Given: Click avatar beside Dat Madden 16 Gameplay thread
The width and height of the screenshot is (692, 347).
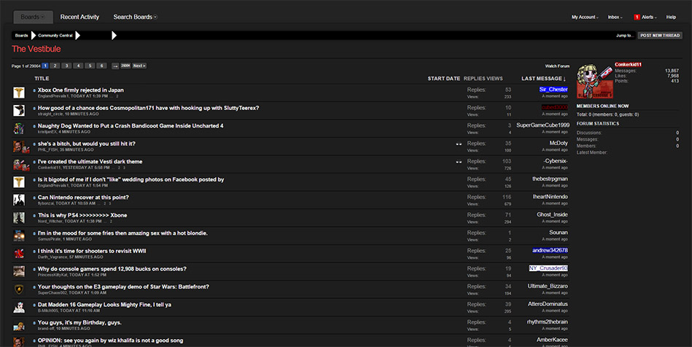Looking at the screenshot, I should [18, 307].
